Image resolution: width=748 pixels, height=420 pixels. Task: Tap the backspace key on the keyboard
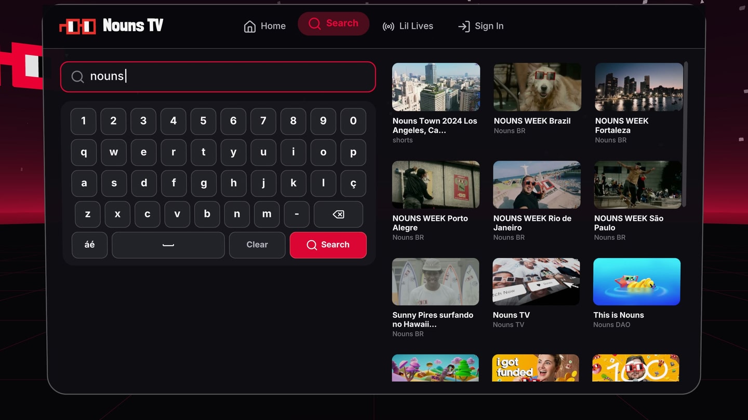click(x=338, y=214)
